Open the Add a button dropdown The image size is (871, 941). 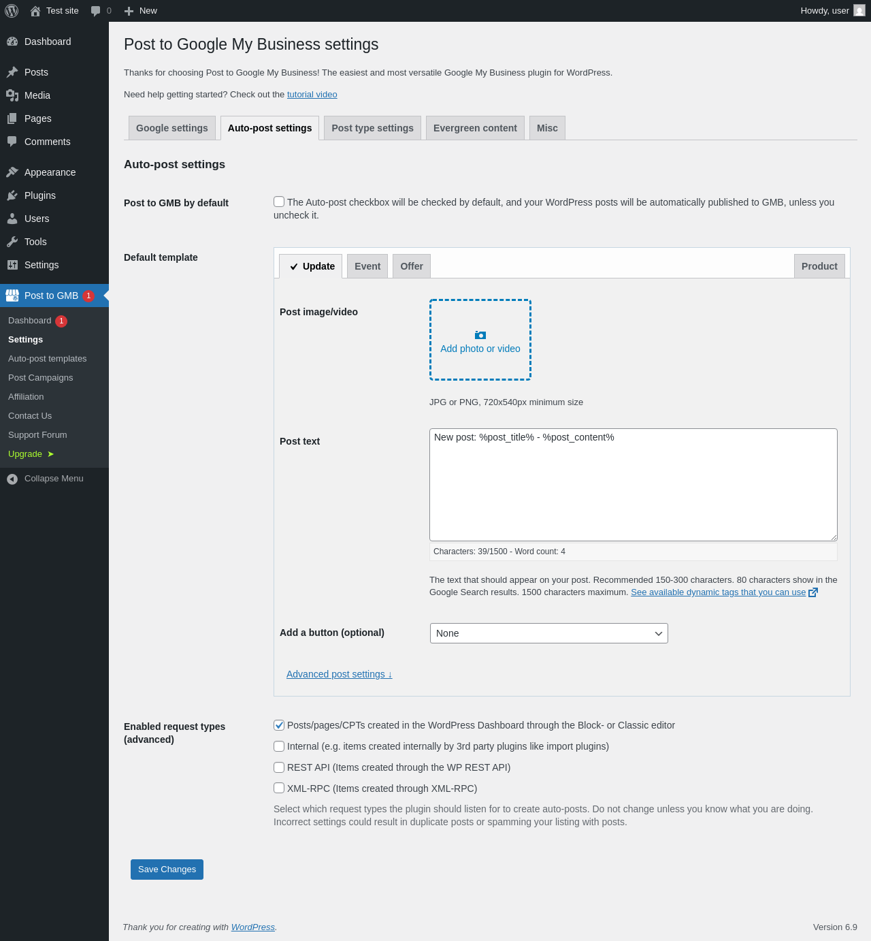coord(549,633)
